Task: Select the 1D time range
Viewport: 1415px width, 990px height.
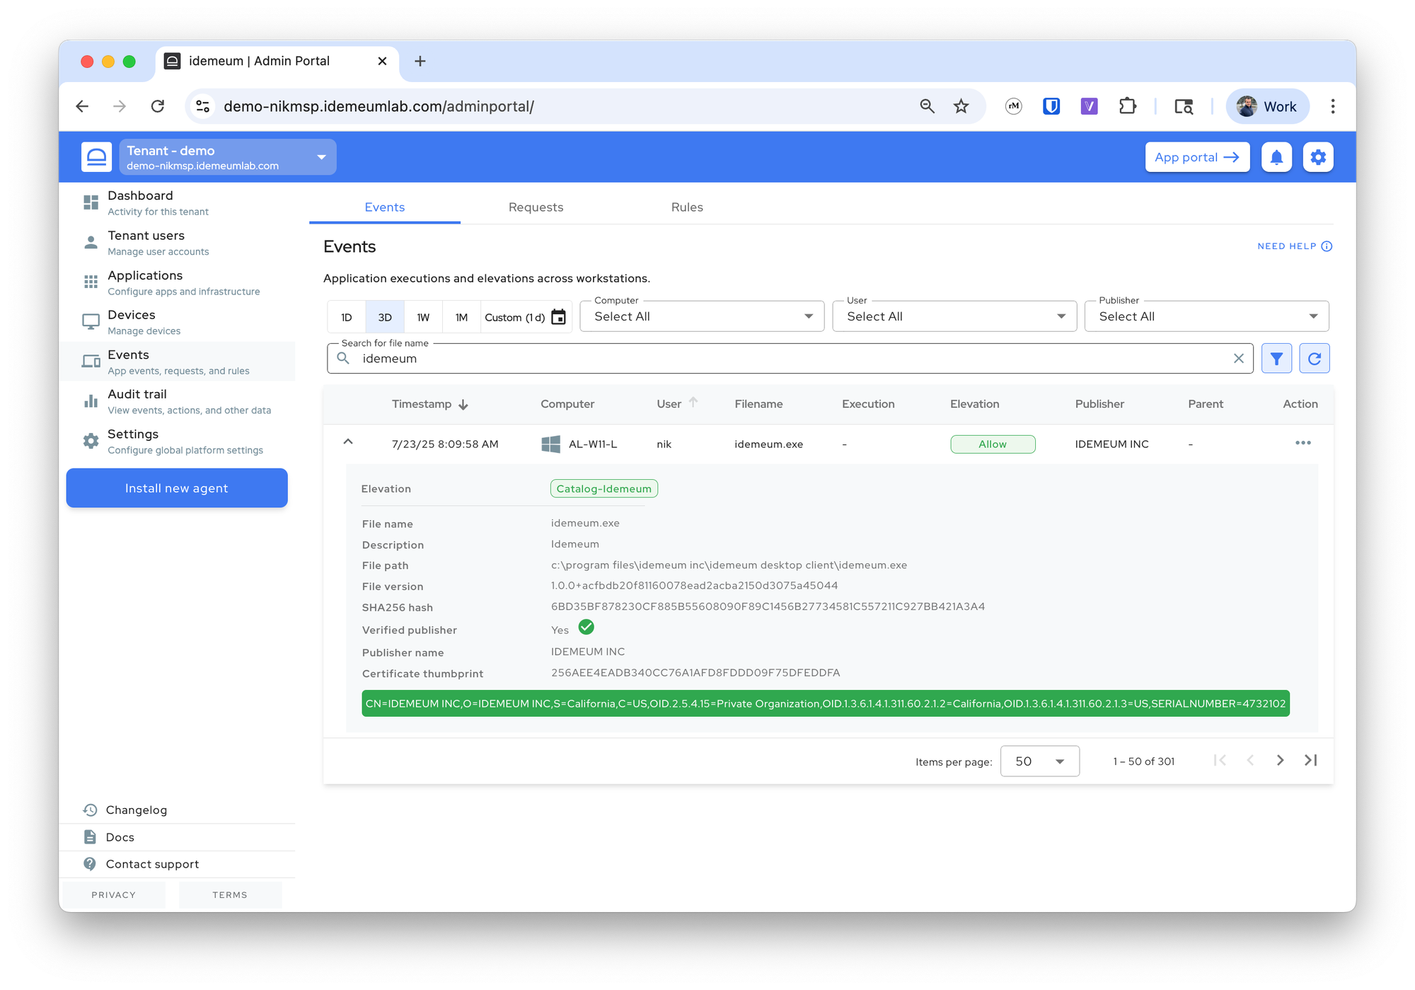Action: point(347,317)
